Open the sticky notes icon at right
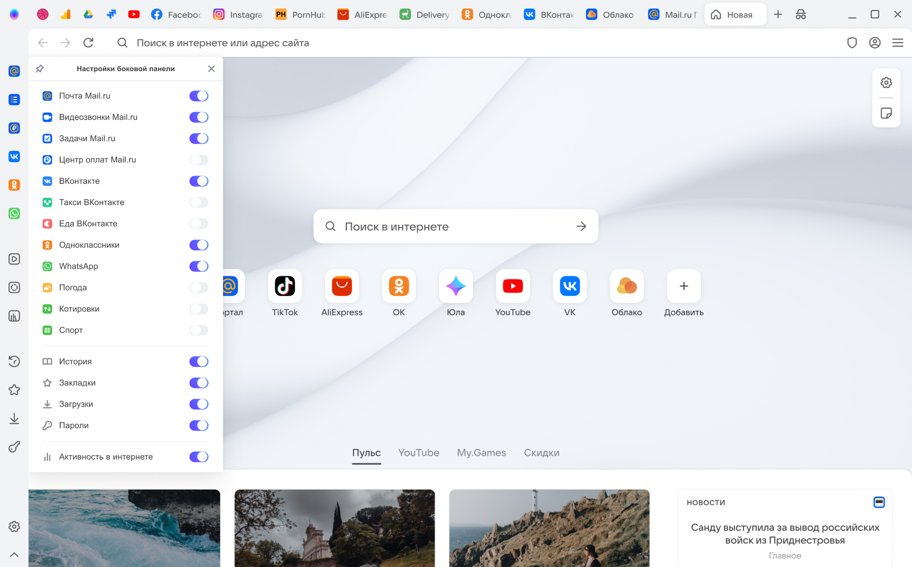 (x=886, y=113)
